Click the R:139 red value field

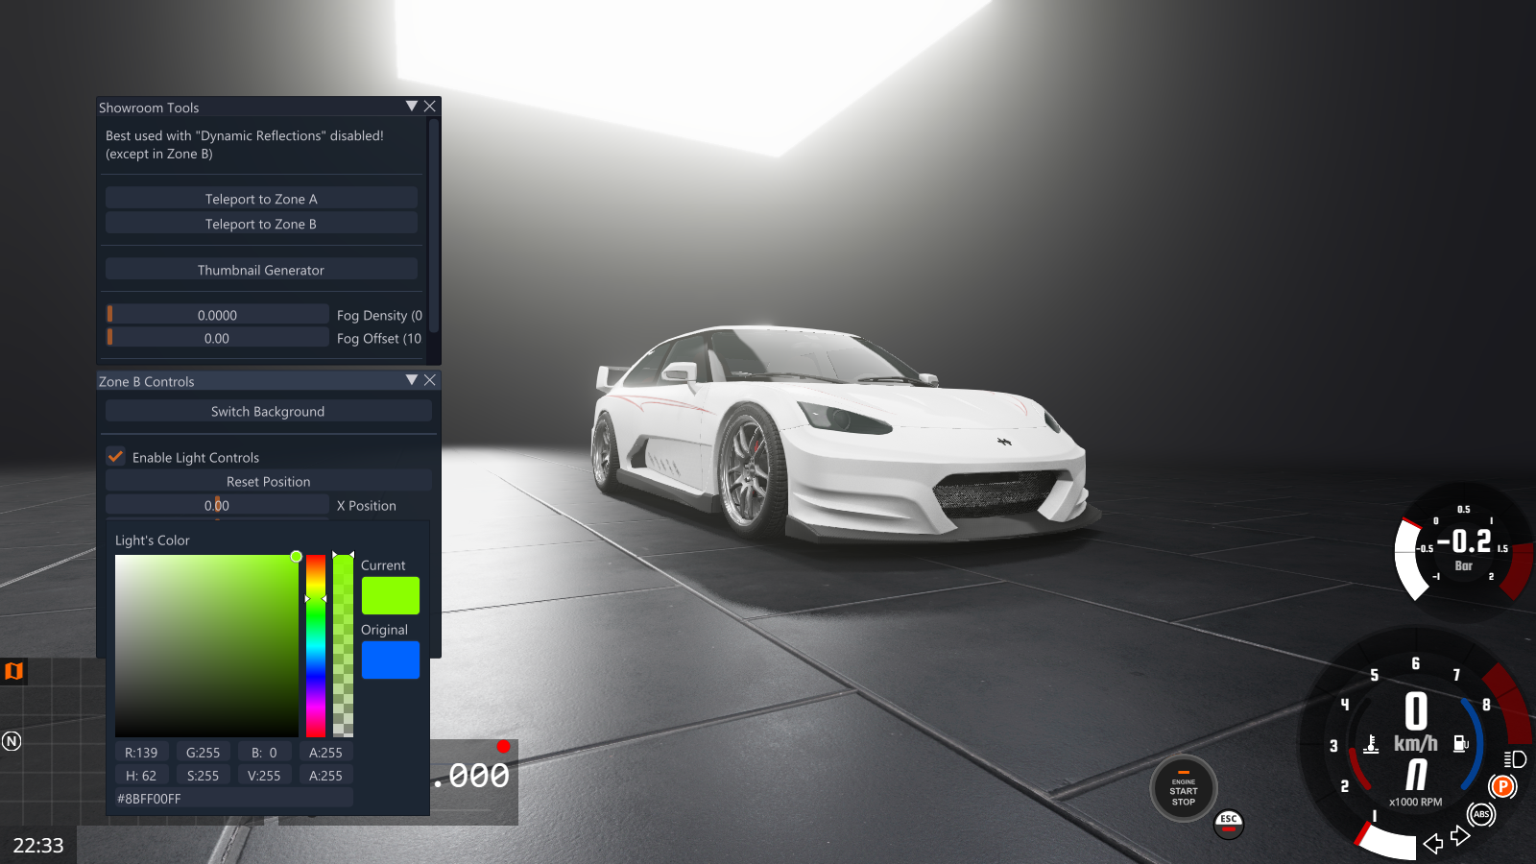(x=142, y=753)
